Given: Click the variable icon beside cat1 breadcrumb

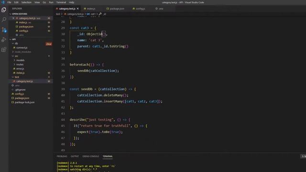Looking at the screenshot, I should (88, 14).
